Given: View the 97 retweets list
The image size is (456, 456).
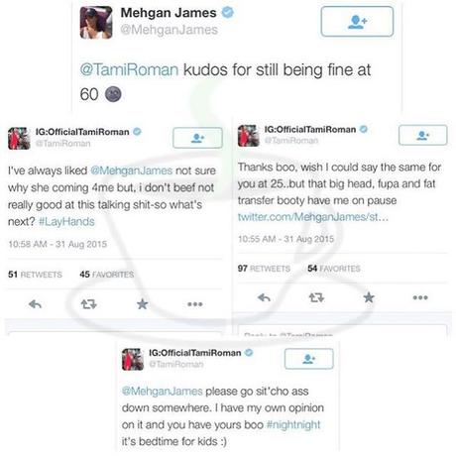Looking at the screenshot, I should pos(264,269).
